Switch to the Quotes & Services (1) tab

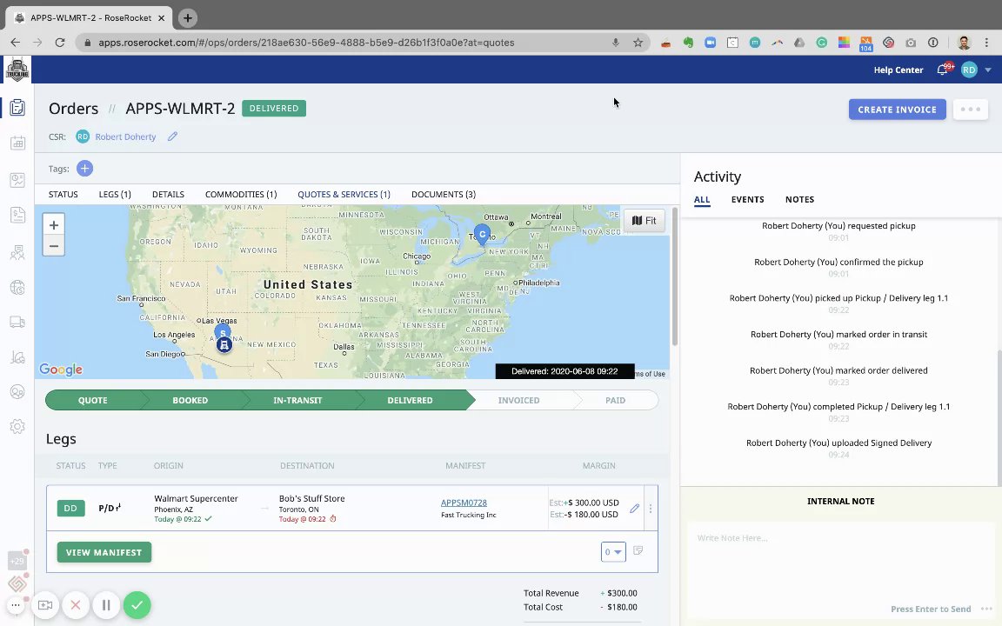point(344,194)
